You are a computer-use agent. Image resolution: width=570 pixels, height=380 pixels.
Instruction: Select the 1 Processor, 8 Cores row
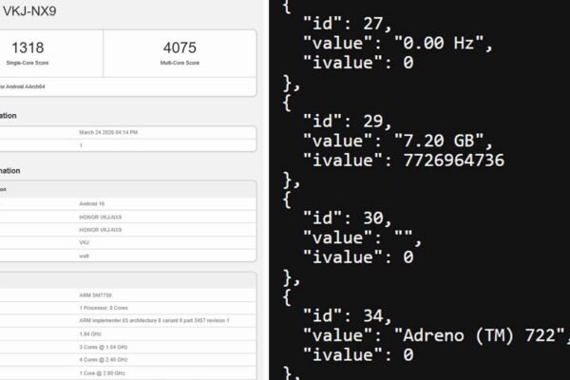(x=106, y=308)
